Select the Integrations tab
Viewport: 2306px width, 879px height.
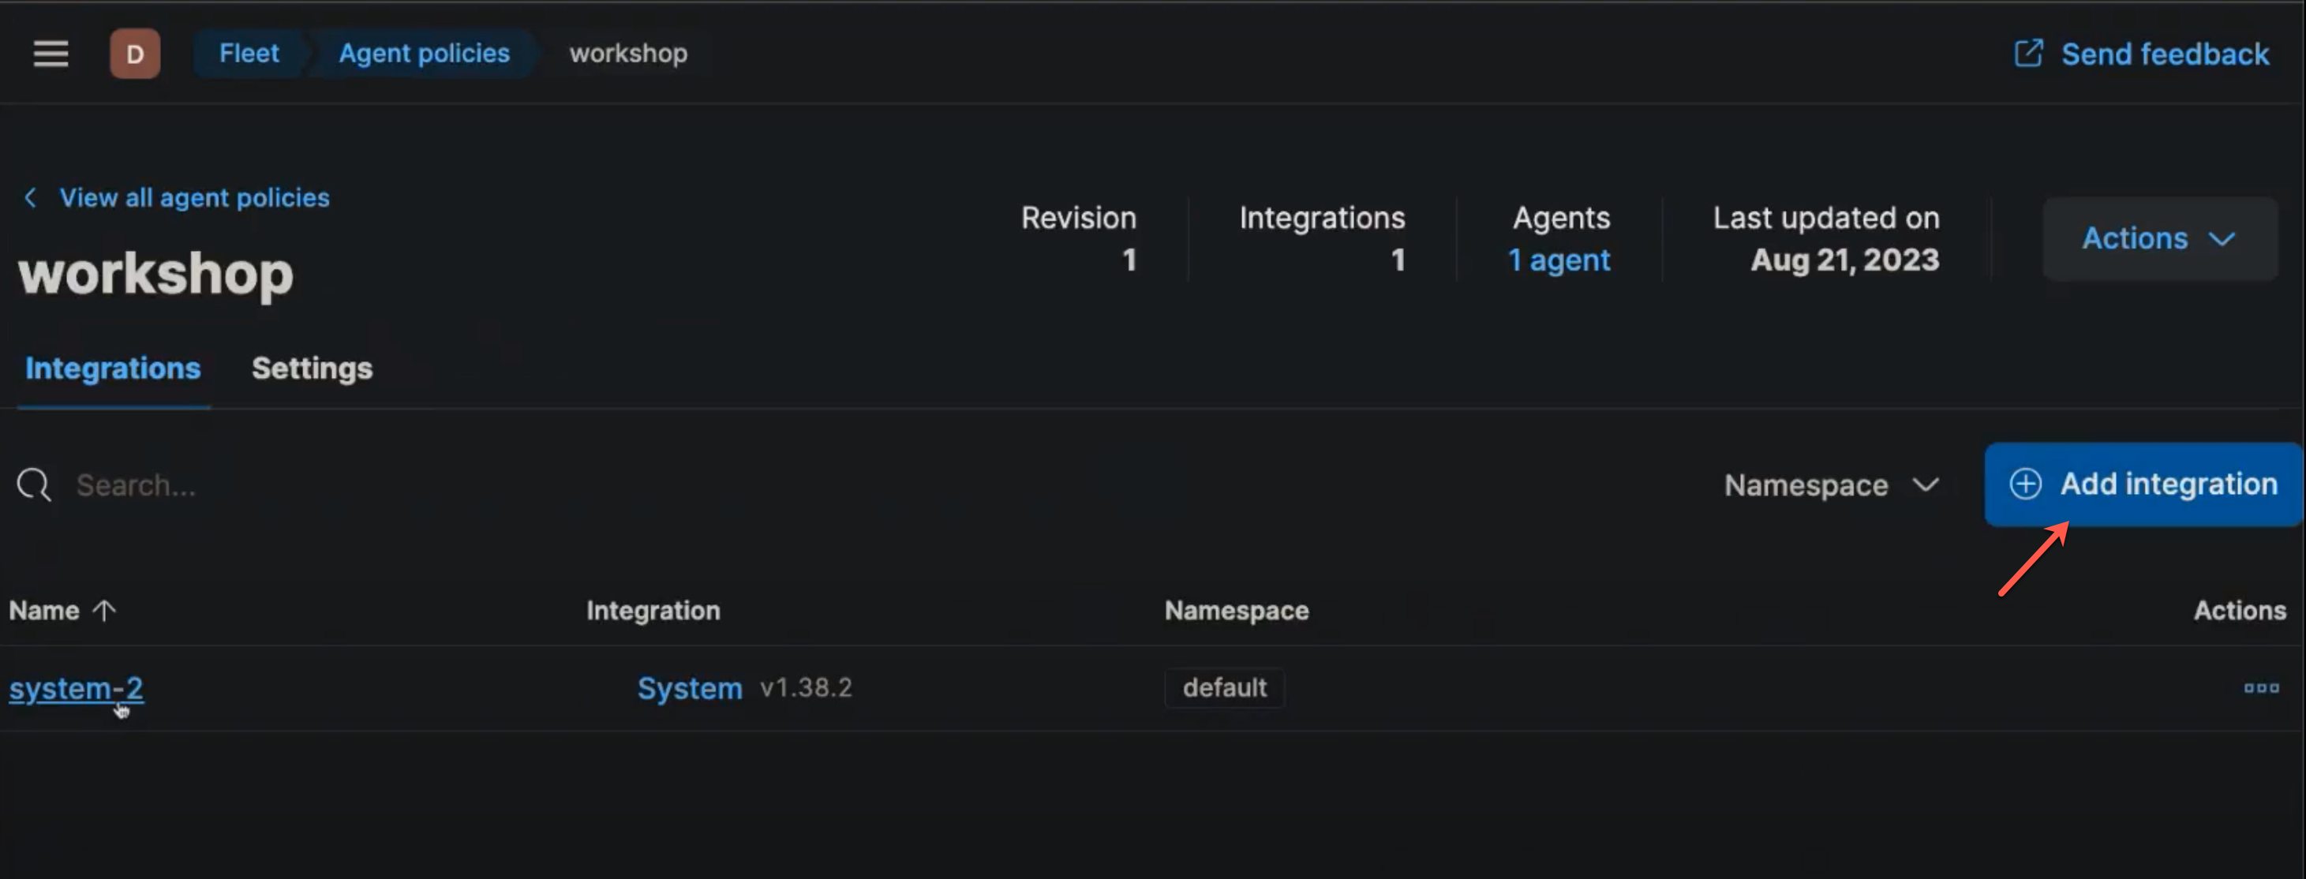113,368
